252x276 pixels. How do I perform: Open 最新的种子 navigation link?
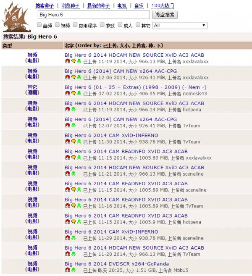(x=99, y=6)
